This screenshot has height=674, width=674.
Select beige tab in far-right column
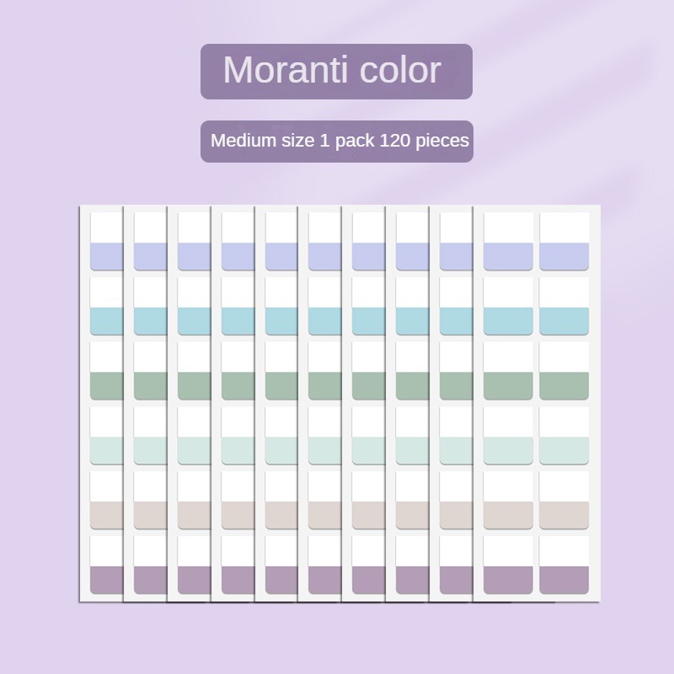pyautogui.click(x=564, y=514)
